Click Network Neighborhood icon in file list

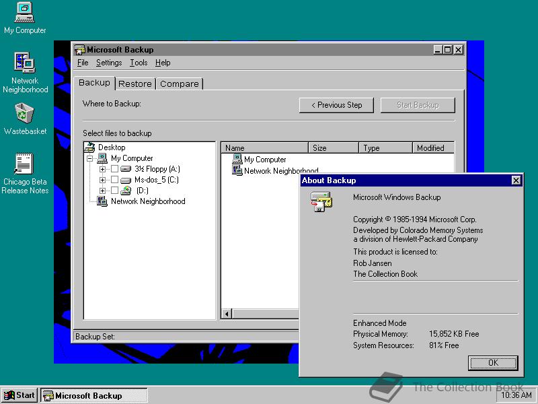click(x=237, y=170)
